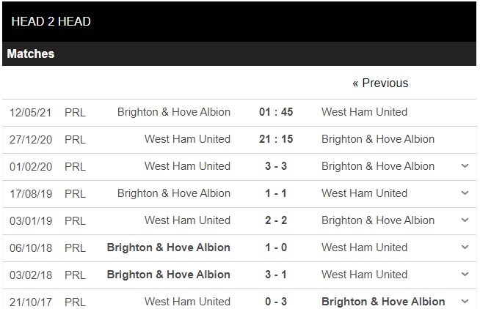Select the Matches section header
The height and width of the screenshot is (309, 480).
click(x=31, y=54)
